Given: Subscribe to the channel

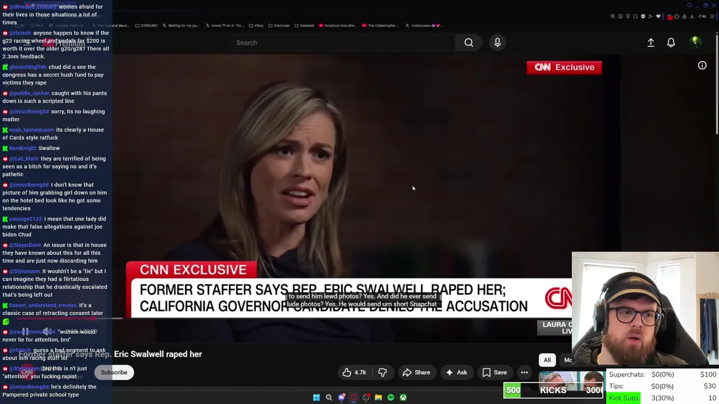Looking at the screenshot, I should click(x=114, y=373).
